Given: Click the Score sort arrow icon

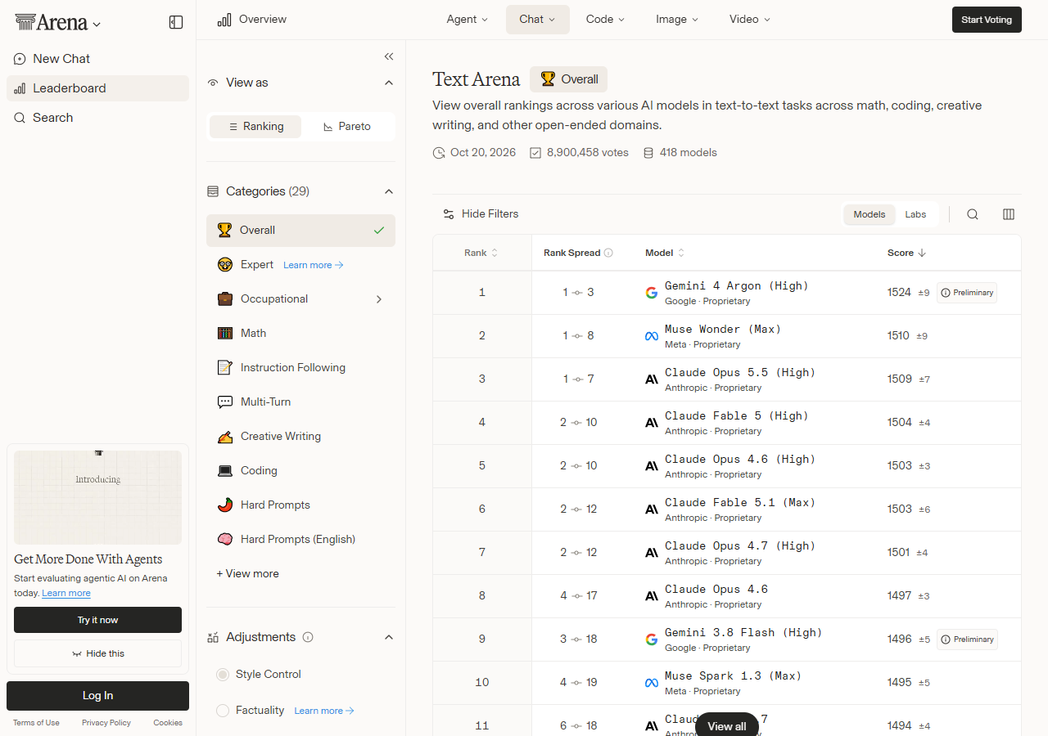Looking at the screenshot, I should 922,253.
